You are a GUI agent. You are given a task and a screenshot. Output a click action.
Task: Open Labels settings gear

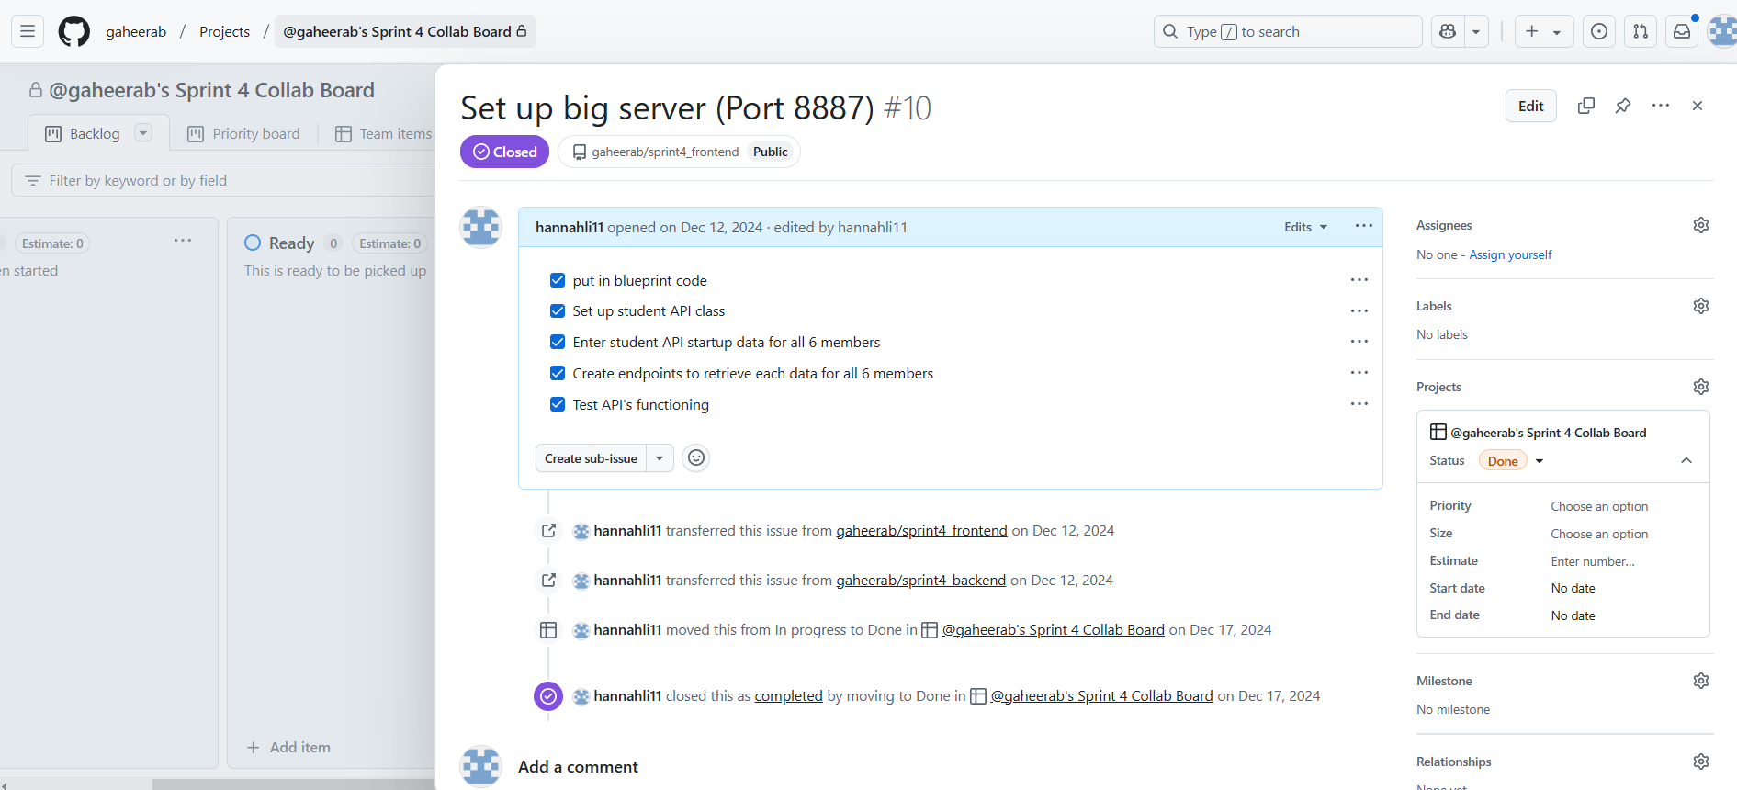pos(1701,306)
